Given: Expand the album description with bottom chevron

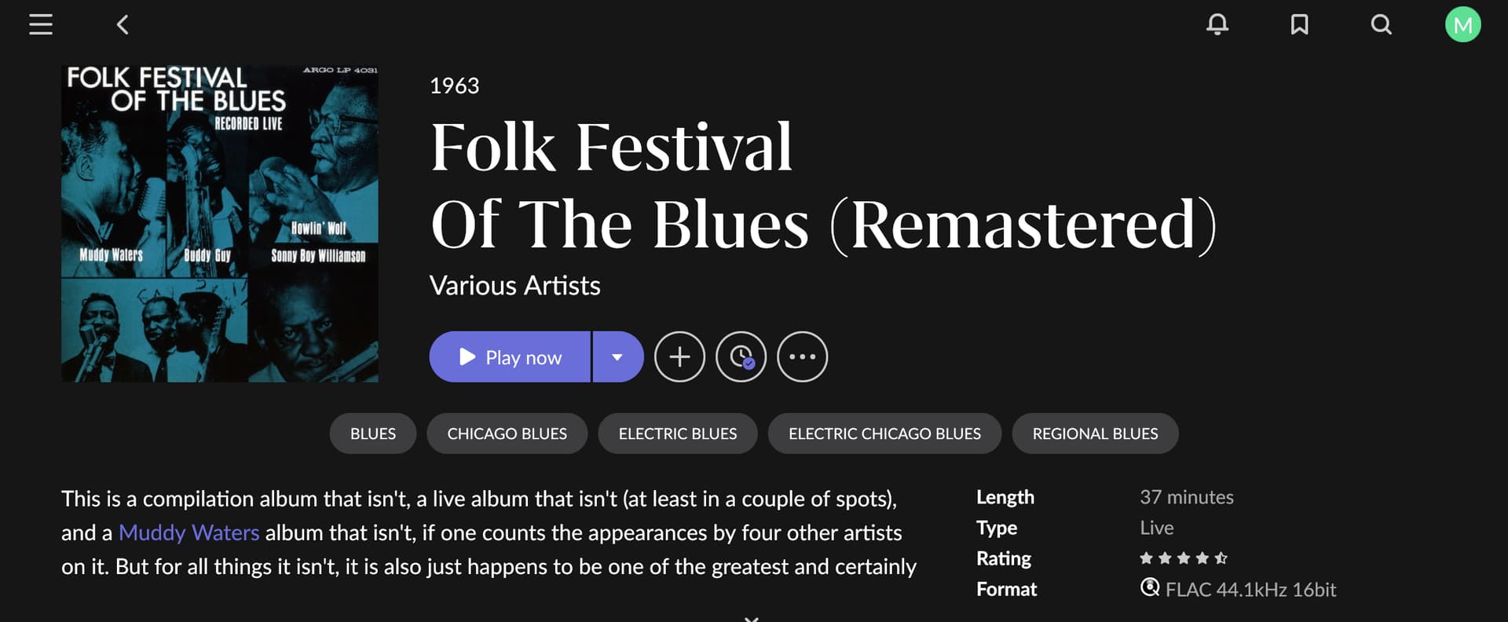Looking at the screenshot, I should [752, 618].
